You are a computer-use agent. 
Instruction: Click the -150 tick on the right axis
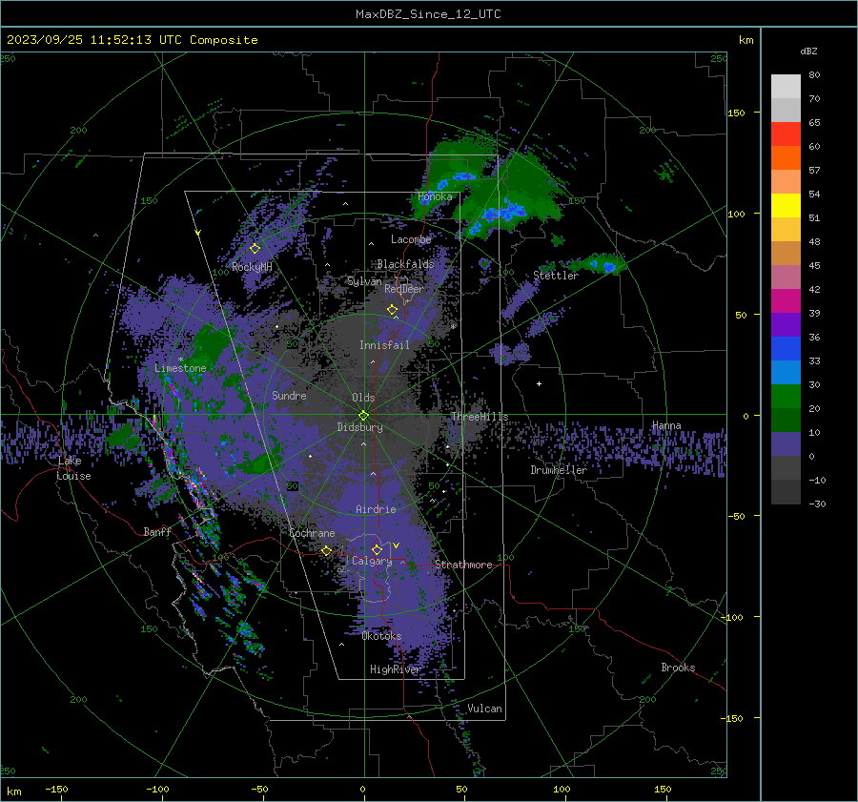point(731,718)
